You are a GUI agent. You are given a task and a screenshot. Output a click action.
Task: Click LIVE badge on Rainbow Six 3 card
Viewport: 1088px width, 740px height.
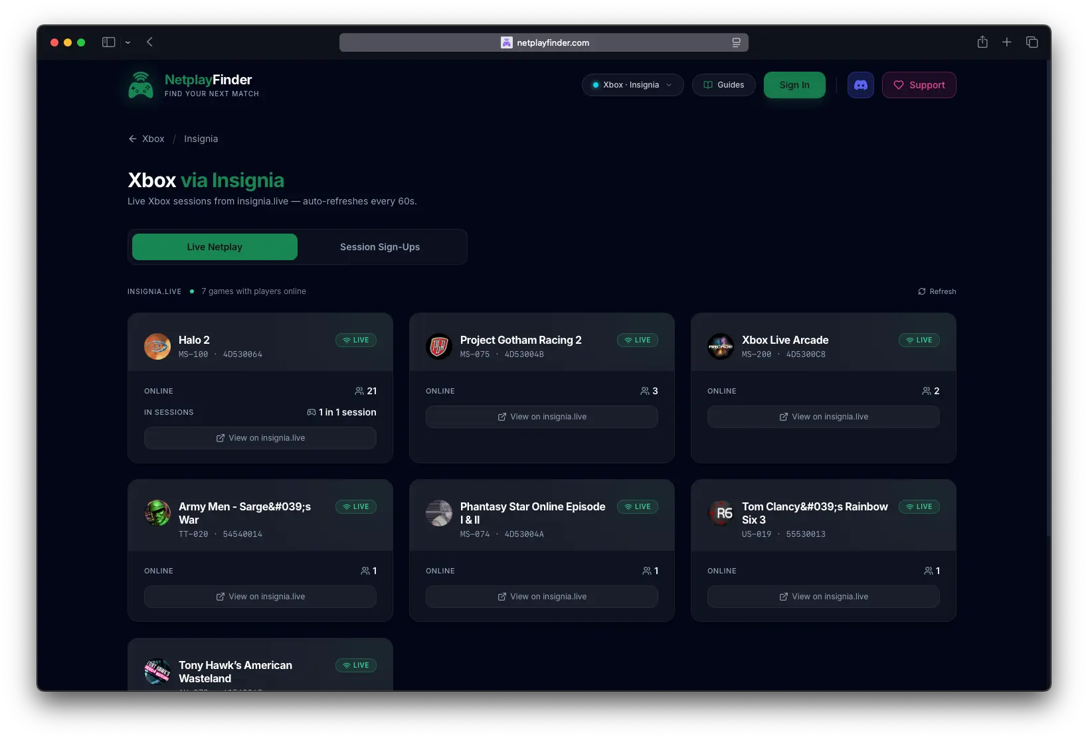point(919,506)
